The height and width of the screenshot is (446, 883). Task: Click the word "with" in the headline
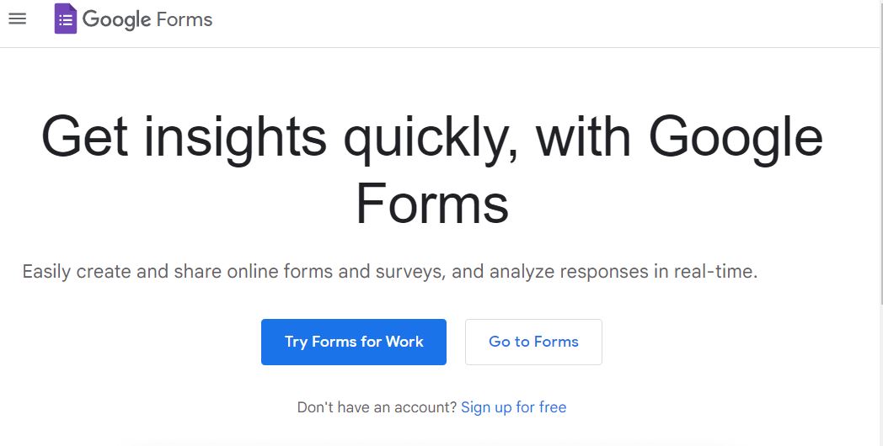click(x=583, y=136)
